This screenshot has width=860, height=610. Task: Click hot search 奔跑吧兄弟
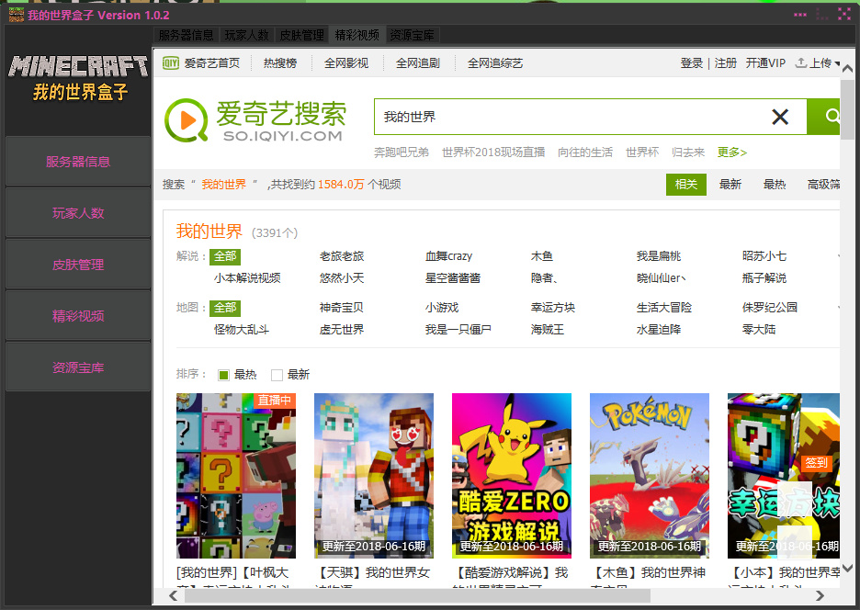tap(402, 152)
